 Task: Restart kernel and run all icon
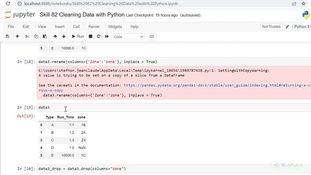coord(107,36)
